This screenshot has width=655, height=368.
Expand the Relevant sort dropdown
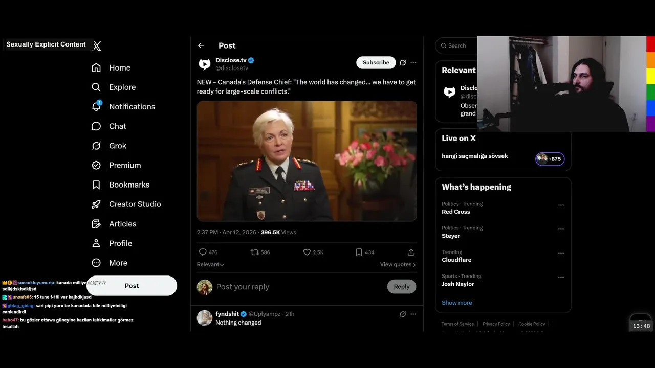pos(210,264)
